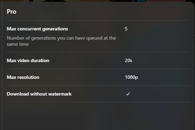
Task: Click the divider above Max video duration
Action: [x=98, y=52]
